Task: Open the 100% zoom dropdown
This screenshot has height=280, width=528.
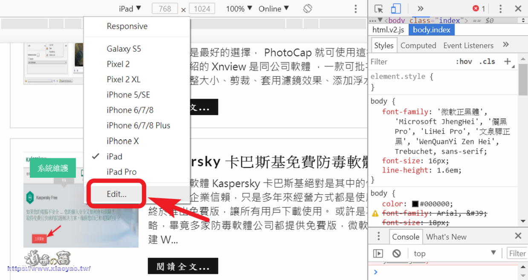Action: click(x=239, y=9)
